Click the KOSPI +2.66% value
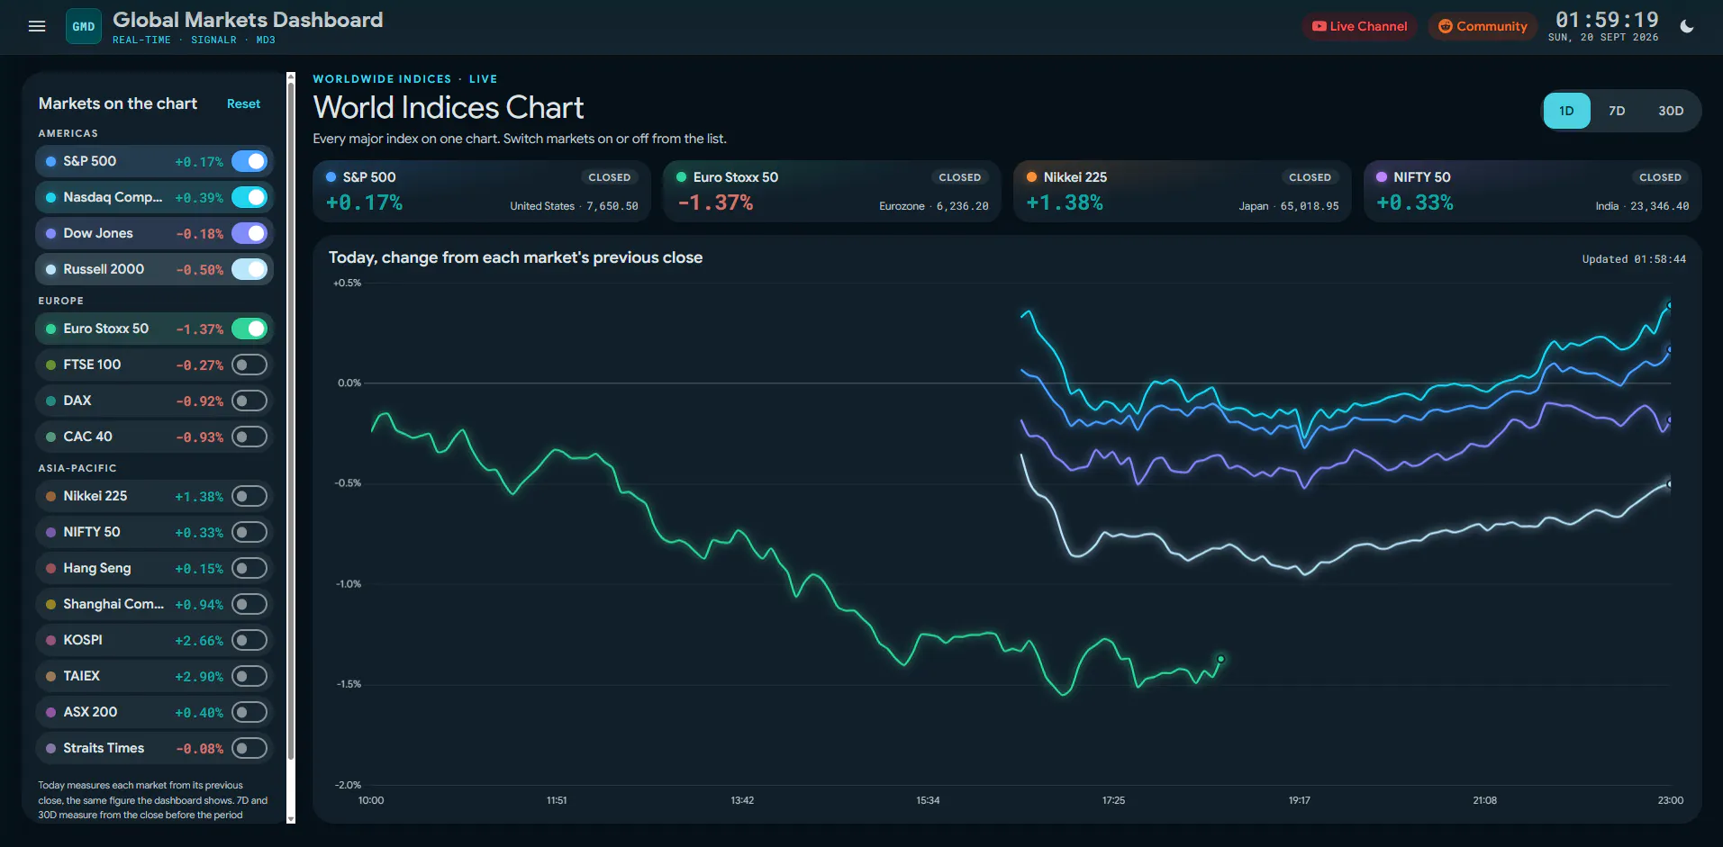Image resolution: width=1723 pixels, height=847 pixels. point(199,641)
